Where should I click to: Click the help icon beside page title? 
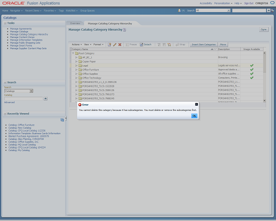tap(125, 30)
